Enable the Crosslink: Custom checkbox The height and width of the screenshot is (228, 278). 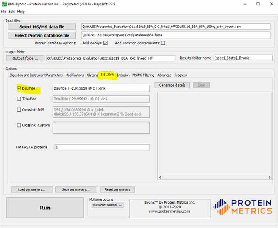[x=19, y=125]
